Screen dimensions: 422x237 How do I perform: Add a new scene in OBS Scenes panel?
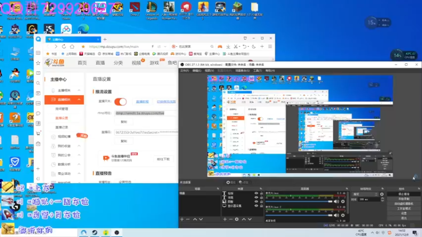coord(182,219)
